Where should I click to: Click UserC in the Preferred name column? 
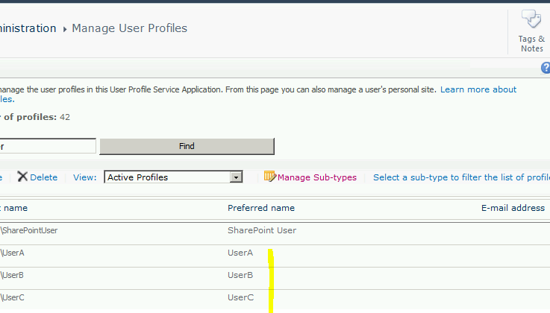tap(240, 297)
